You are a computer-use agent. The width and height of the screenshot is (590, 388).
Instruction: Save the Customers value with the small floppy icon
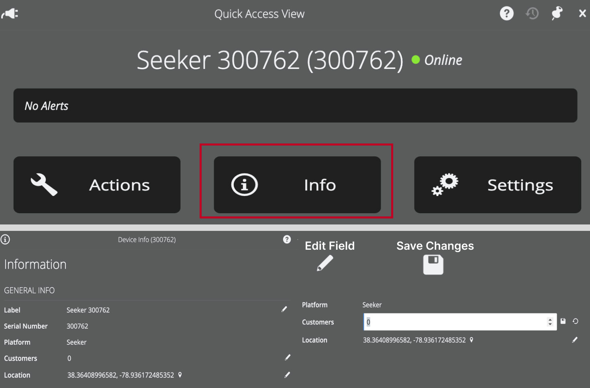point(563,321)
